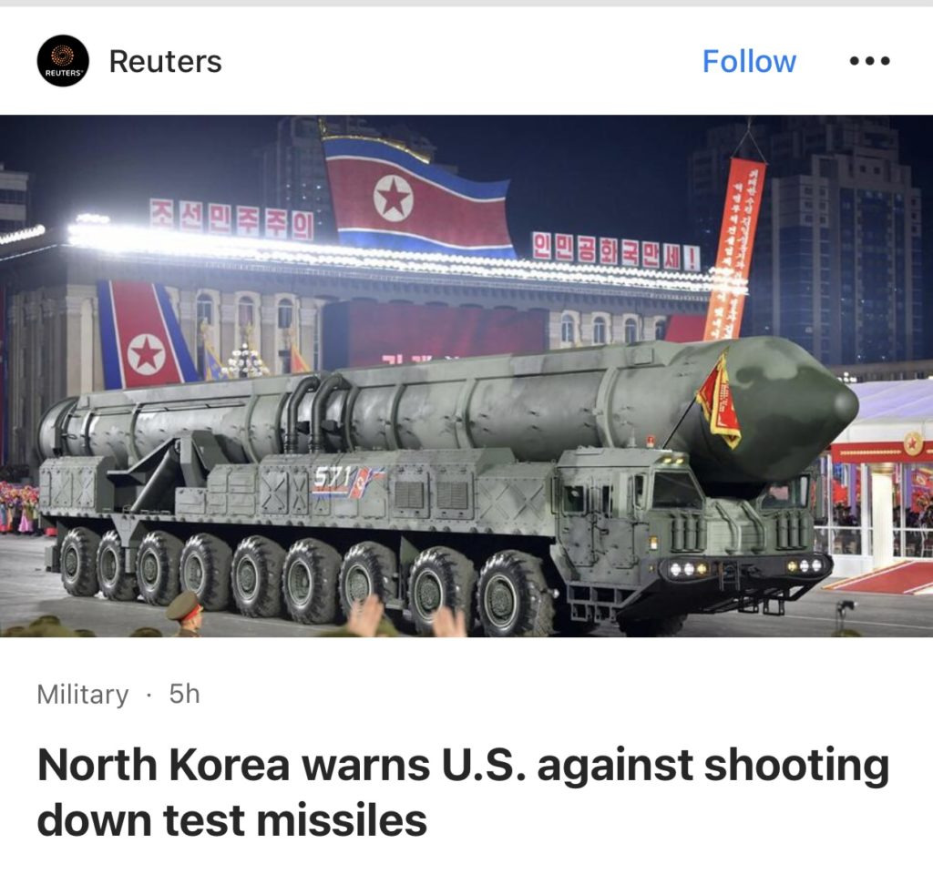Click the Korean sign left of flag

231,218
